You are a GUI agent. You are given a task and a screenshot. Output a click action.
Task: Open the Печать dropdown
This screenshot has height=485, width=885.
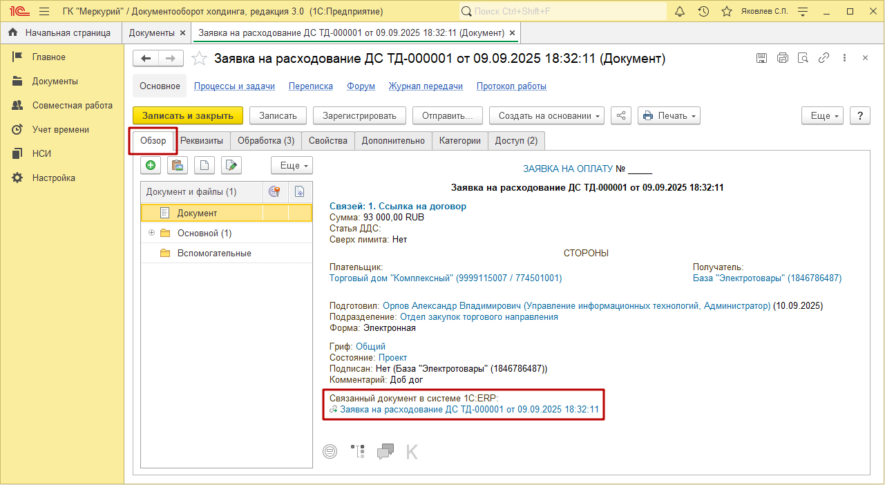669,115
